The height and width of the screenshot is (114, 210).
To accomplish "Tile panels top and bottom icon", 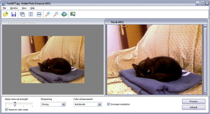I will tap(39, 14).
